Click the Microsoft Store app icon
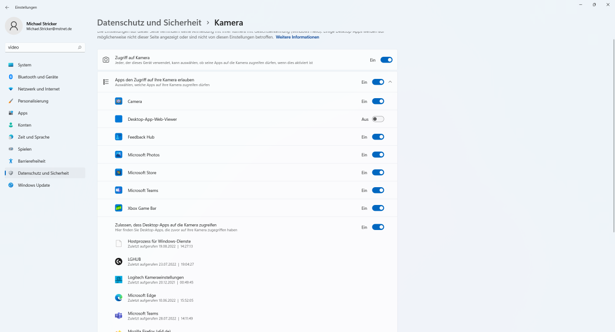The width and height of the screenshot is (615, 332). 119,173
